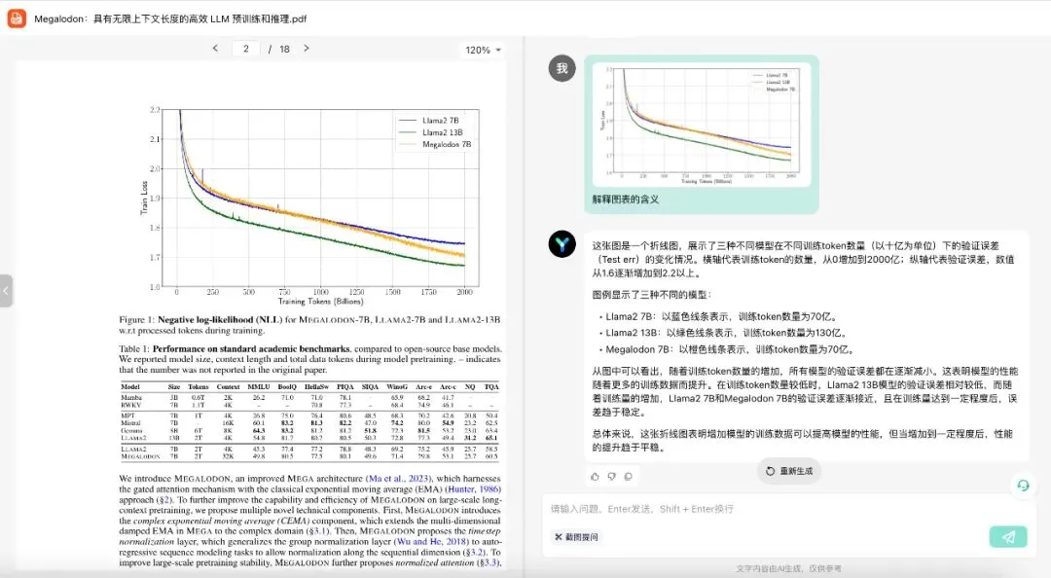Viewport: 1051px width, 578px height.
Task: Open the 120% zoom dropdown
Action: 484,51
